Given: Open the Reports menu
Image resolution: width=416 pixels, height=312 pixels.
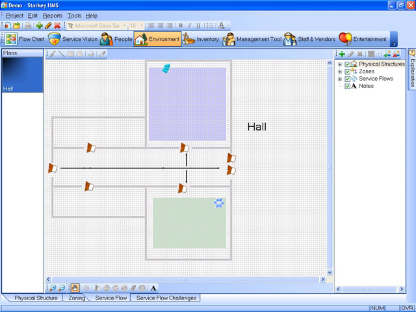Looking at the screenshot, I should coord(53,16).
